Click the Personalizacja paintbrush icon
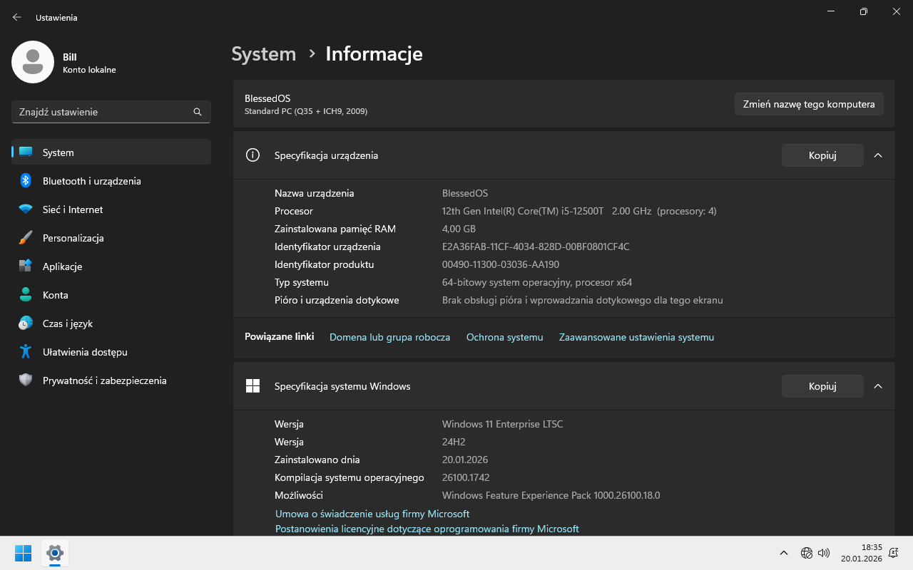The height and width of the screenshot is (570, 913). coord(26,238)
